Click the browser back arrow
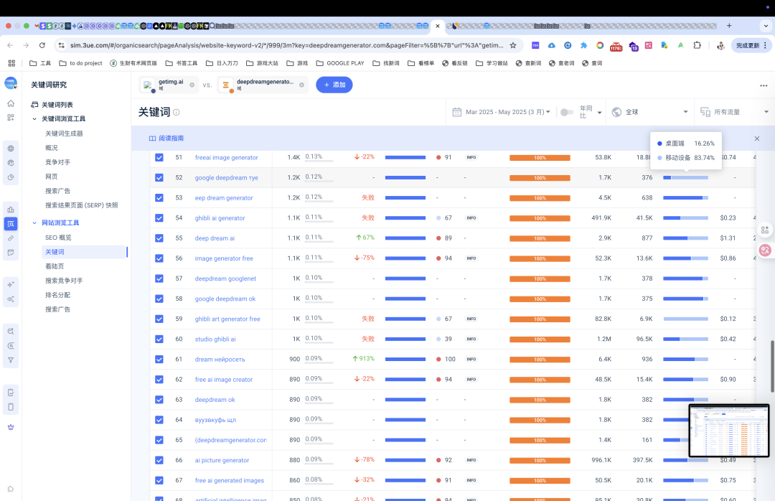775x501 pixels. pyautogui.click(x=10, y=45)
